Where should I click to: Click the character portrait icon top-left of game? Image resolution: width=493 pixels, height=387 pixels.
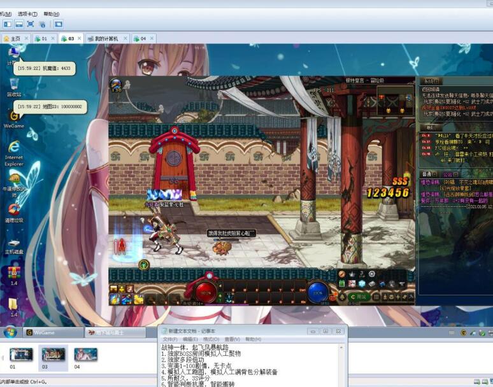click(x=117, y=85)
